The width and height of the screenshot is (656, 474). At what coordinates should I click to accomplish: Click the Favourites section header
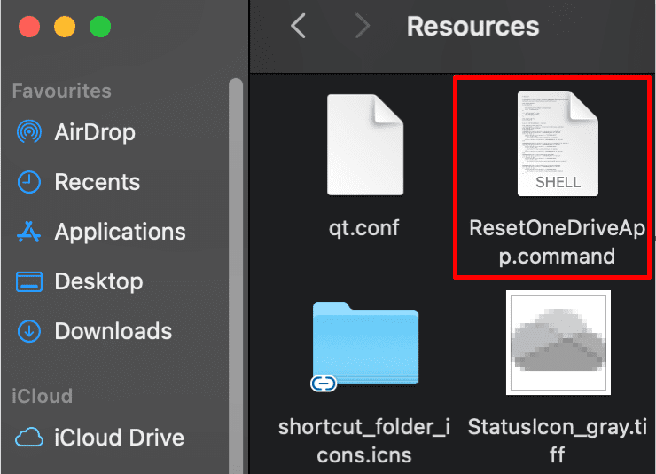pyautogui.click(x=61, y=91)
